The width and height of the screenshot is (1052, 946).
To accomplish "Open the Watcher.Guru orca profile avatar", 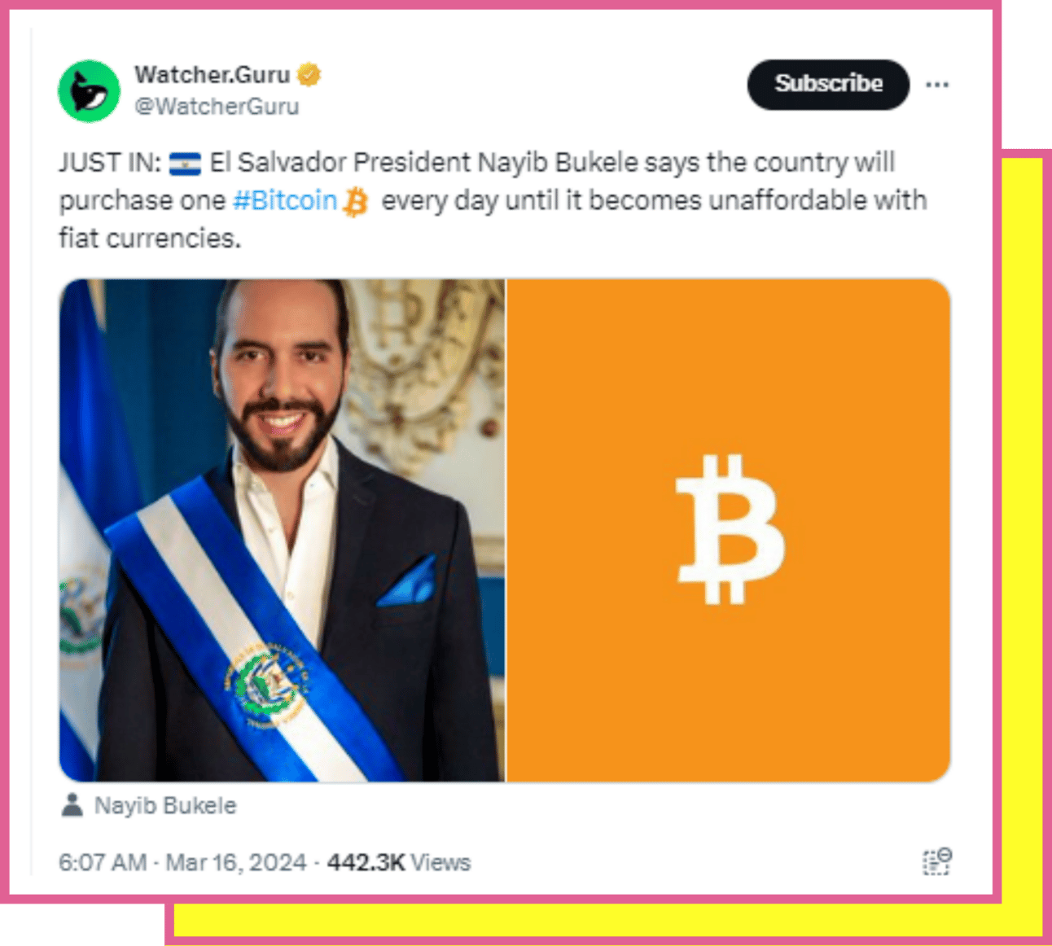I will click(x=89, y=91).
